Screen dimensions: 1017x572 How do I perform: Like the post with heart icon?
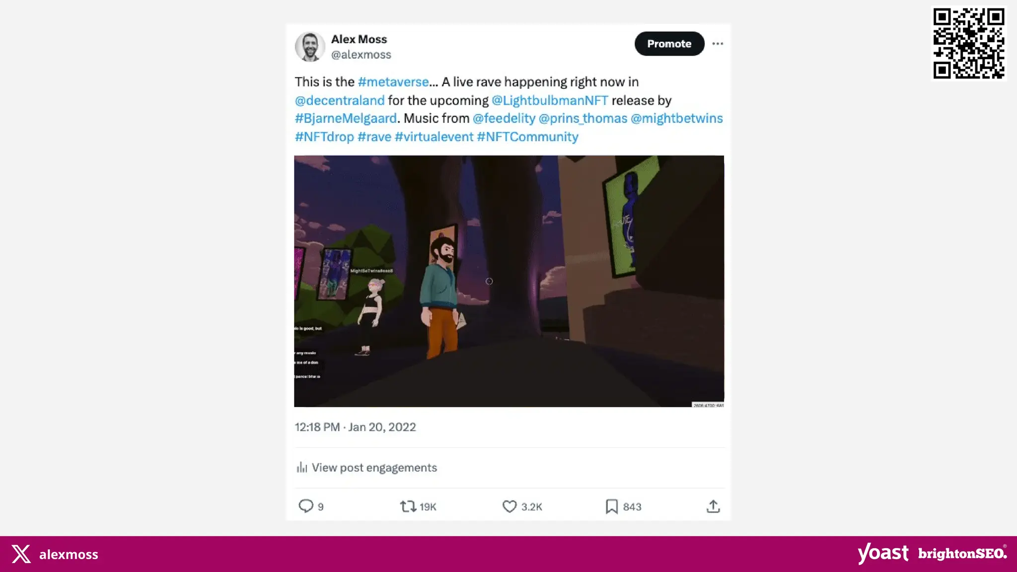509,506
